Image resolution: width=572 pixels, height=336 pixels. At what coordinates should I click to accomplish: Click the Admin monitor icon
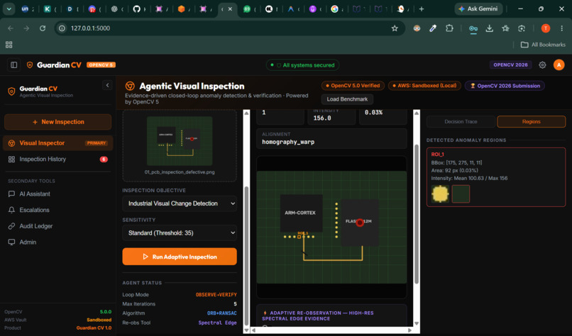click(x=11, y=242)
